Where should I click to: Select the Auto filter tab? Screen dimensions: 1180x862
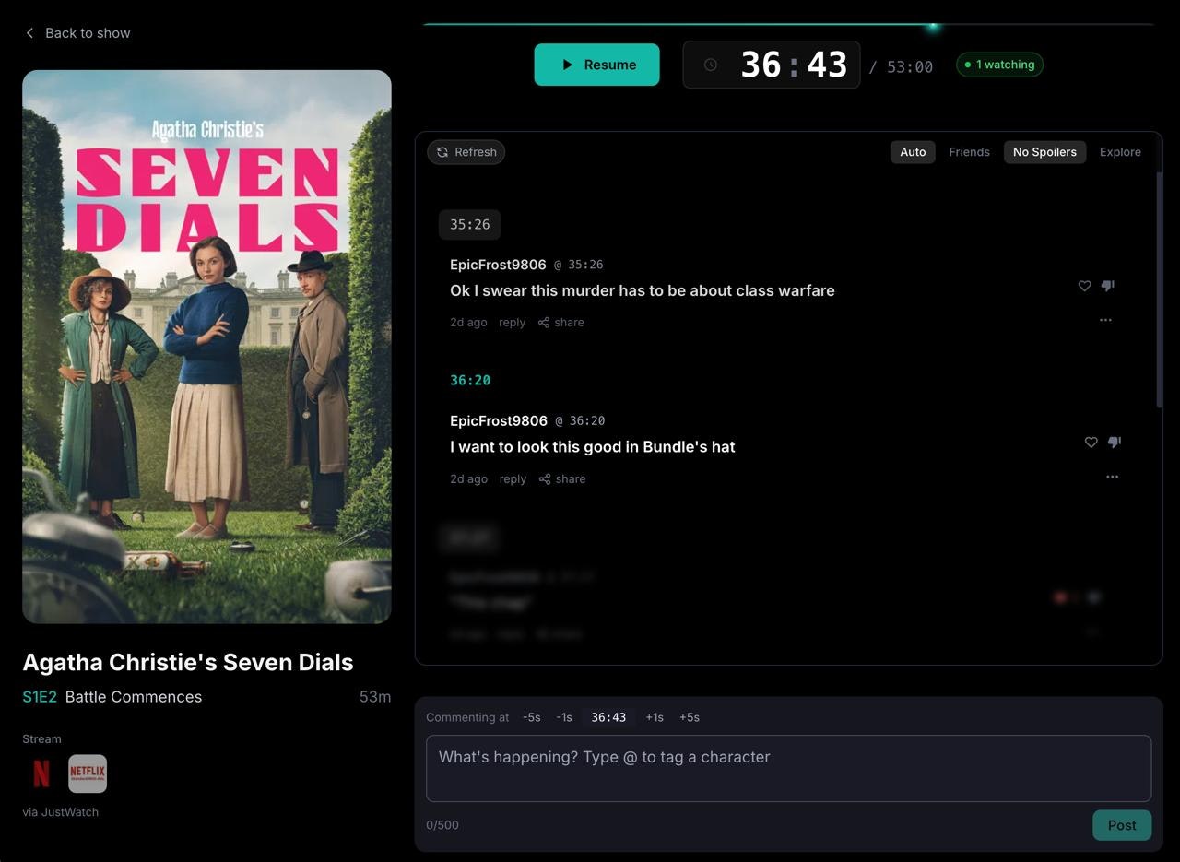912,151
